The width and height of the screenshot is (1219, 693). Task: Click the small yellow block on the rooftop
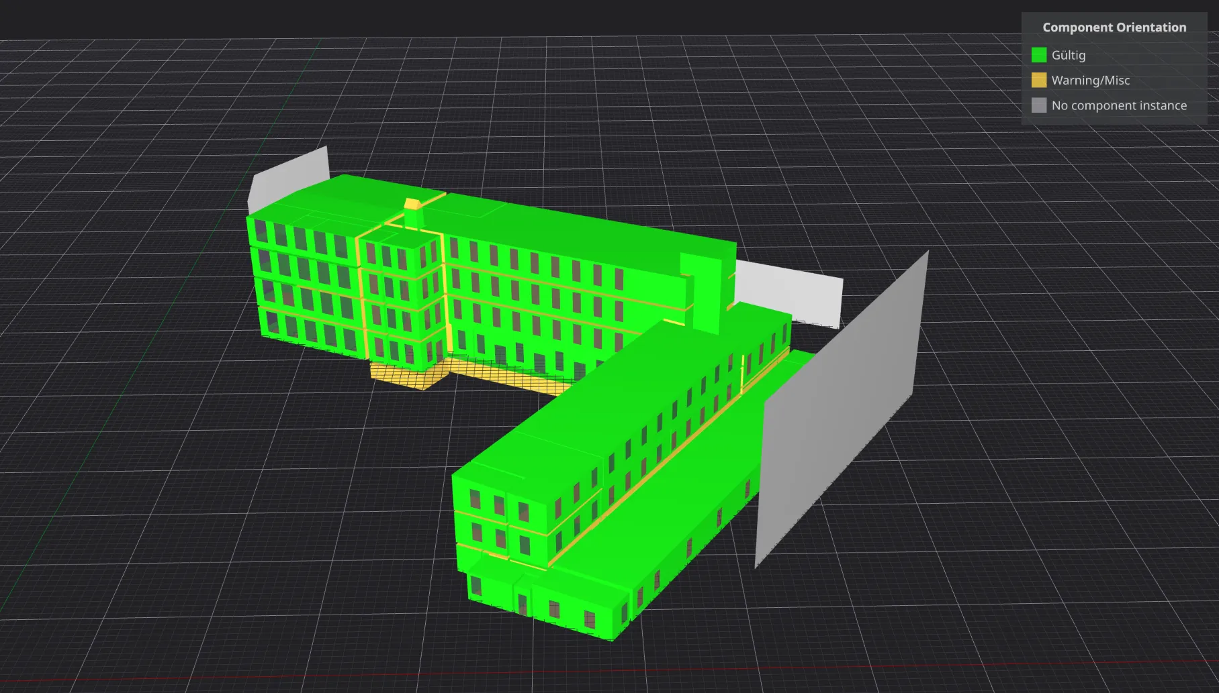411,204
